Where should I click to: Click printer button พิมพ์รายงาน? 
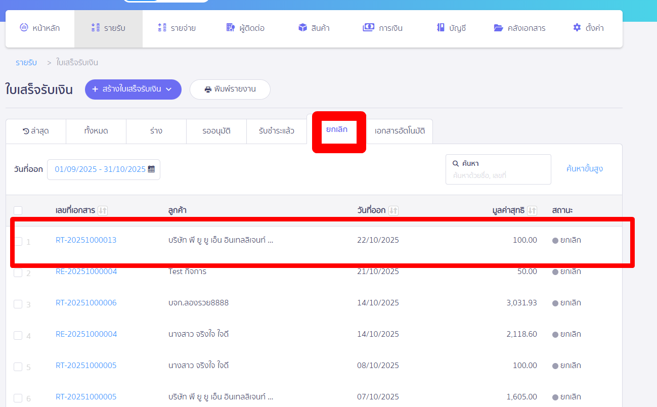point(230,89)
